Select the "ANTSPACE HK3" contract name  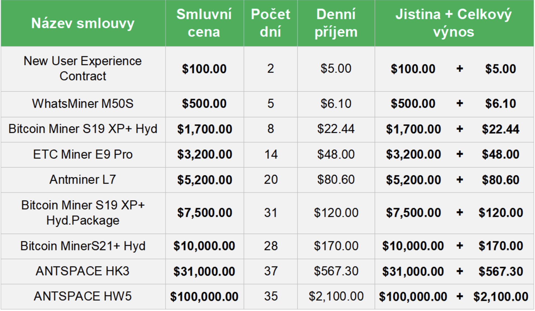tap(83, 271)
